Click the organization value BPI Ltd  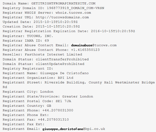point(66,78)
